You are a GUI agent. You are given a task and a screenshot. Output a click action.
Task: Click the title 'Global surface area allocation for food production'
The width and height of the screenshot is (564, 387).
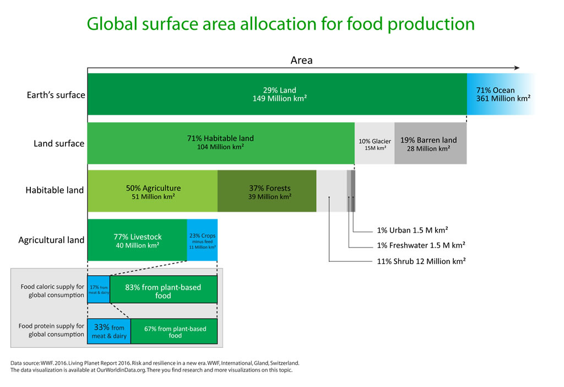click(x=280, y=24)
